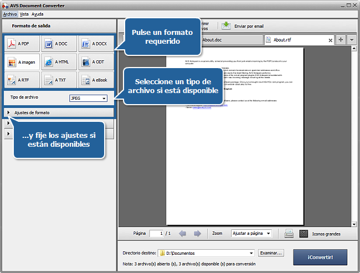Select the A eBook format
The height and width of the screenshot is (273, 360).
96,80
